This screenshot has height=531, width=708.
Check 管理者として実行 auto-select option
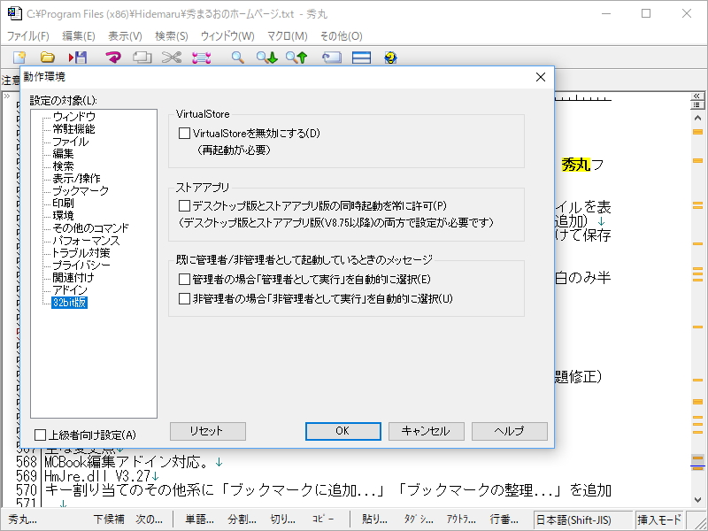184,279
